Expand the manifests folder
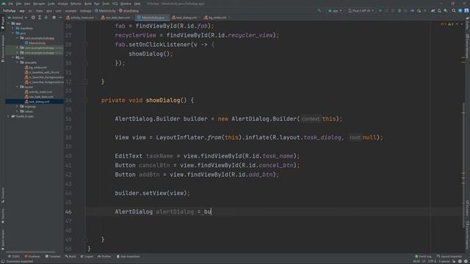This screenshot has width=470, height=264. (x=13, y=28)
